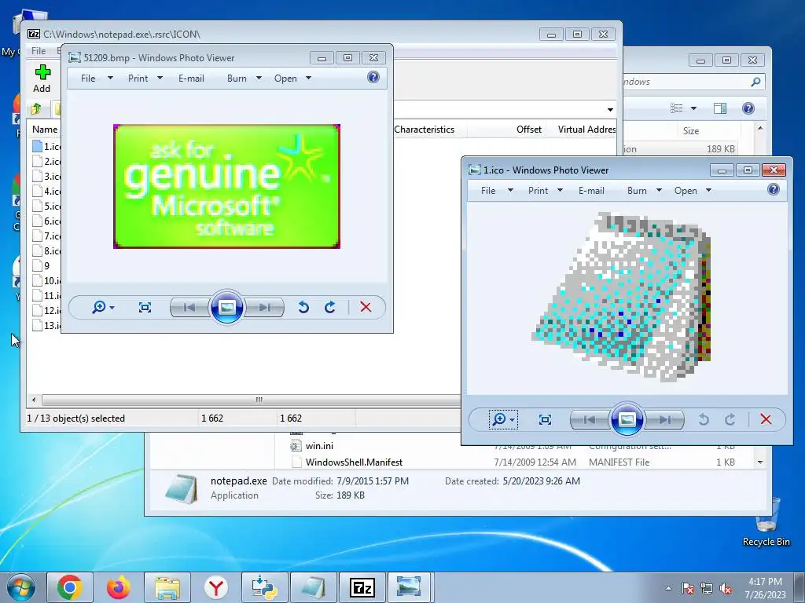Open File menu in 51209.bmp viewer

(97, 79)
